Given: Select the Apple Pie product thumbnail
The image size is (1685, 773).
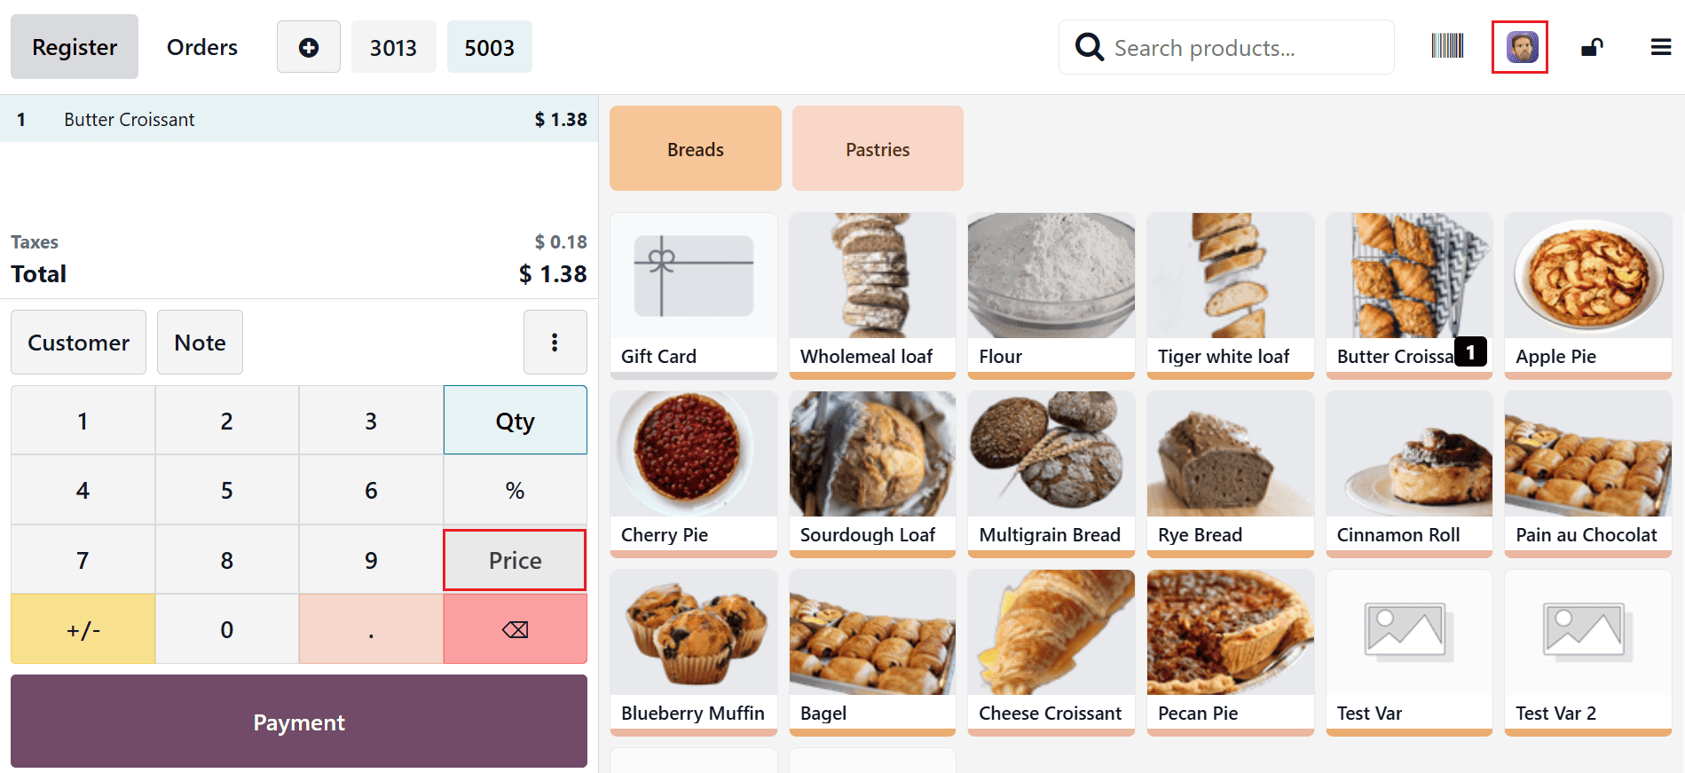Looking at the screenshot, I should [1587, 293].
